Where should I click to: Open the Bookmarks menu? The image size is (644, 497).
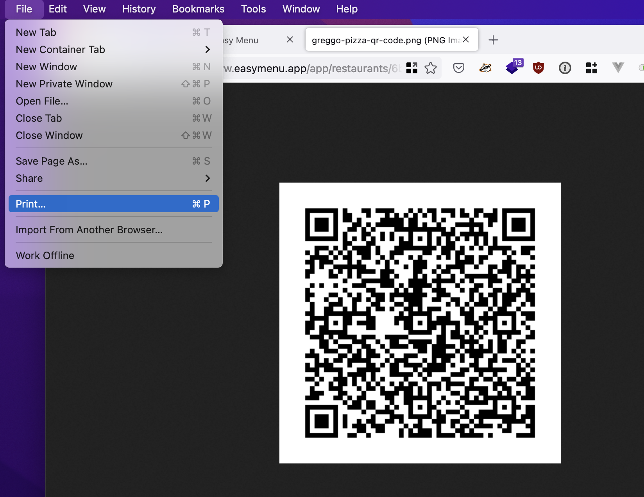199,9
